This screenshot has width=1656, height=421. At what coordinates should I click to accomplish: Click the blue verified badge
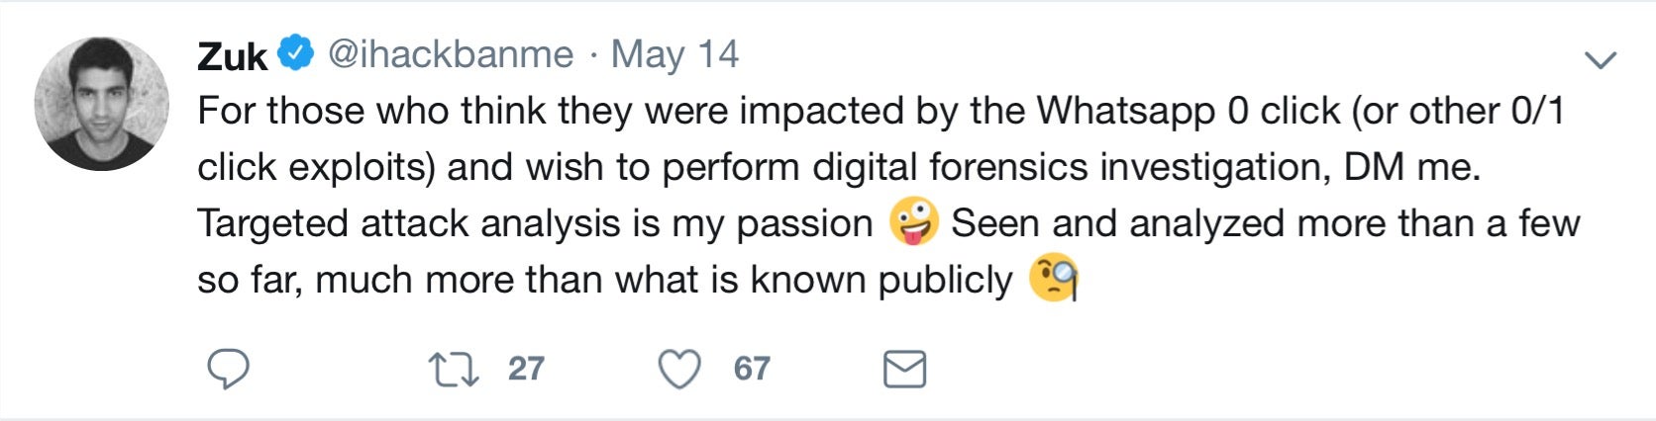(x=295, y=53)
